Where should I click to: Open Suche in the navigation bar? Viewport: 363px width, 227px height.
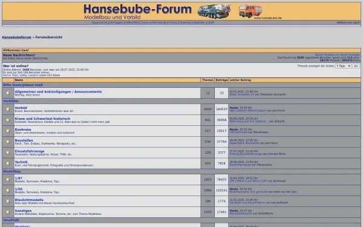click(145, 22)
